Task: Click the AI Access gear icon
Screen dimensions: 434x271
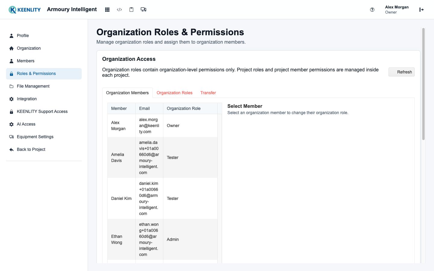Action: (x=11, y=124)
